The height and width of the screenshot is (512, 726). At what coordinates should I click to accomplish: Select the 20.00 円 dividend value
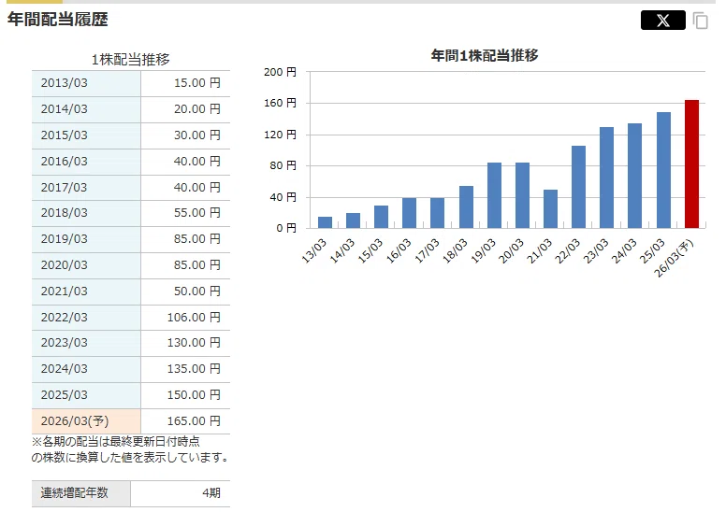(x=197, y=108)
